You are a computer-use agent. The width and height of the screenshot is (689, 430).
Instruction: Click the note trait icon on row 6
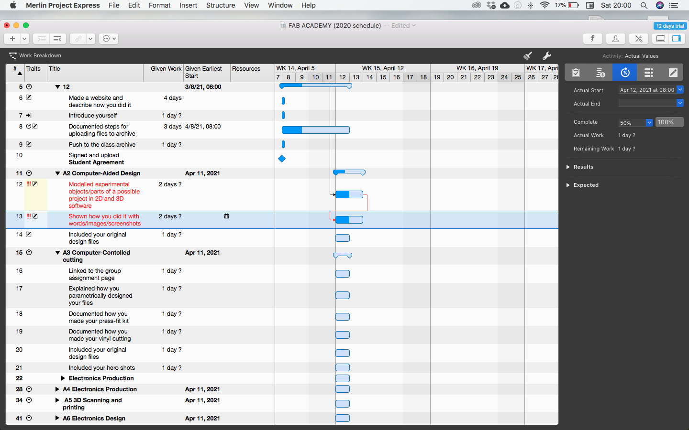(x=29, y=97)
